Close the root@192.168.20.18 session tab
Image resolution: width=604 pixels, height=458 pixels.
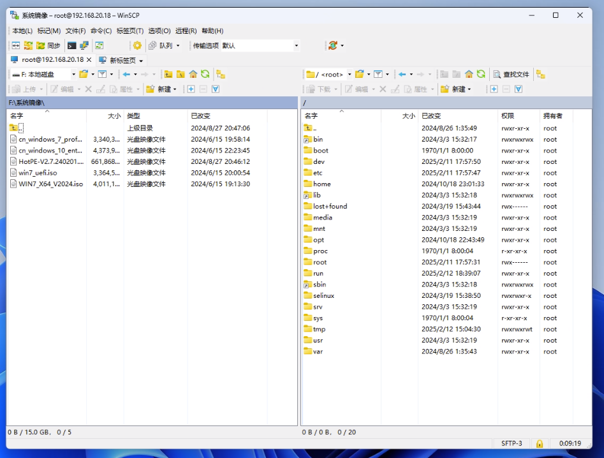[89, 60]
